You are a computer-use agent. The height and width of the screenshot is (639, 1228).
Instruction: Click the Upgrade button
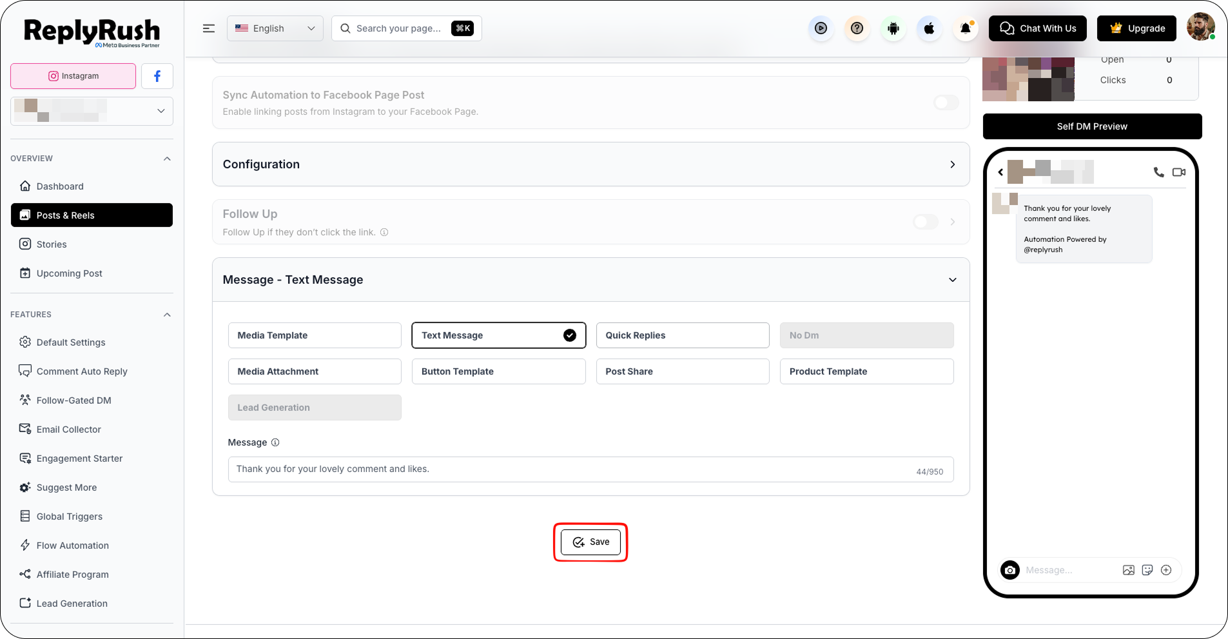pos(1136,28)
